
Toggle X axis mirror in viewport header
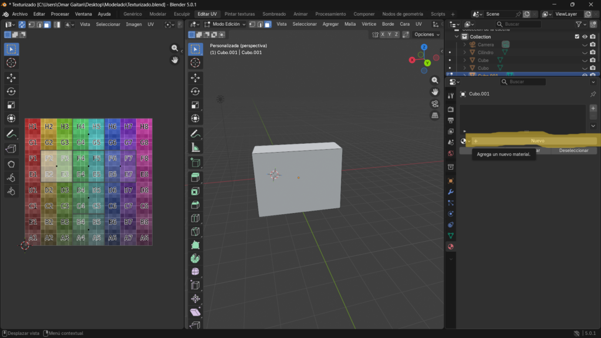tap(383, 35)
